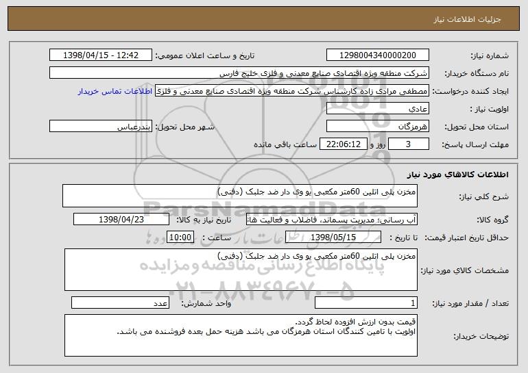Open the اطلاعات تماس خریدار link
Screen dimensions: 528x373
click(x=115, y=91)
